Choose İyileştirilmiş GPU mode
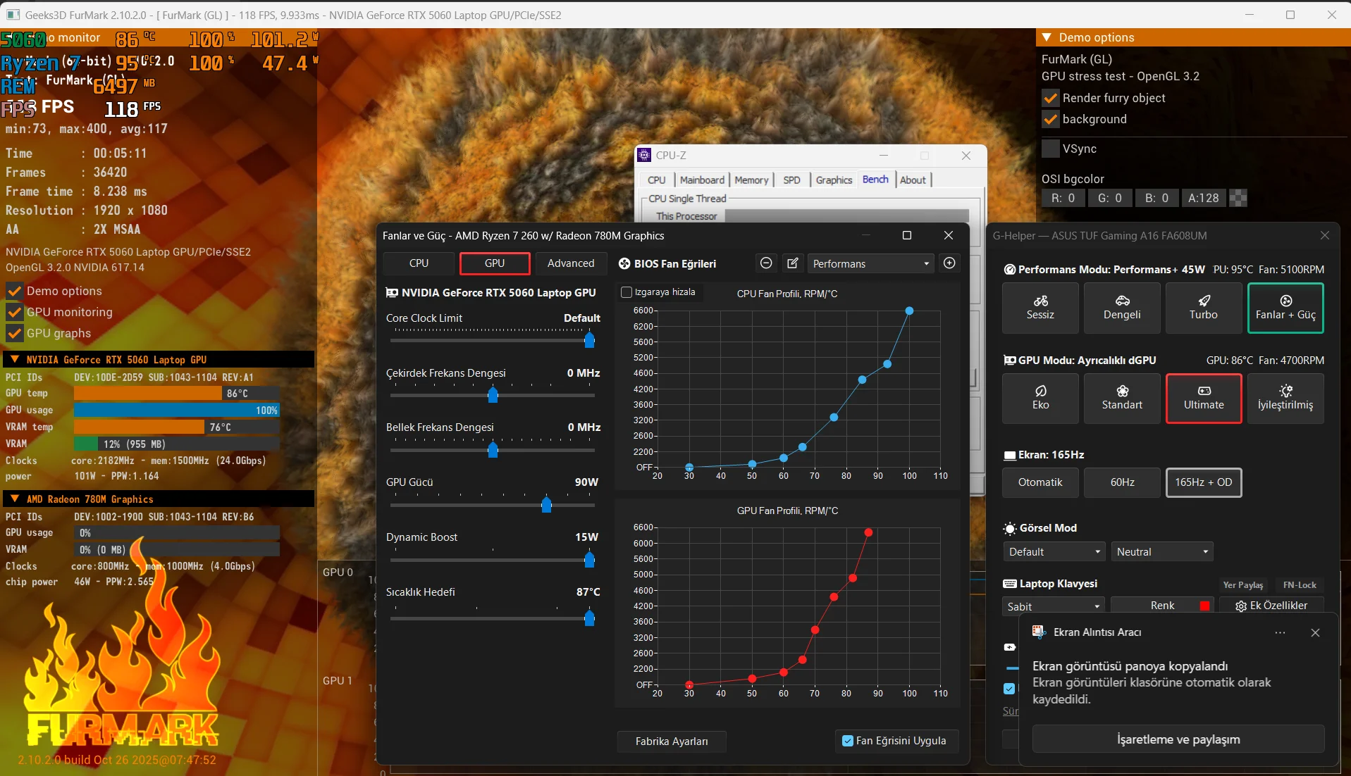Viewport: 1351px width, 776px height. click(x=1285, y=398)
